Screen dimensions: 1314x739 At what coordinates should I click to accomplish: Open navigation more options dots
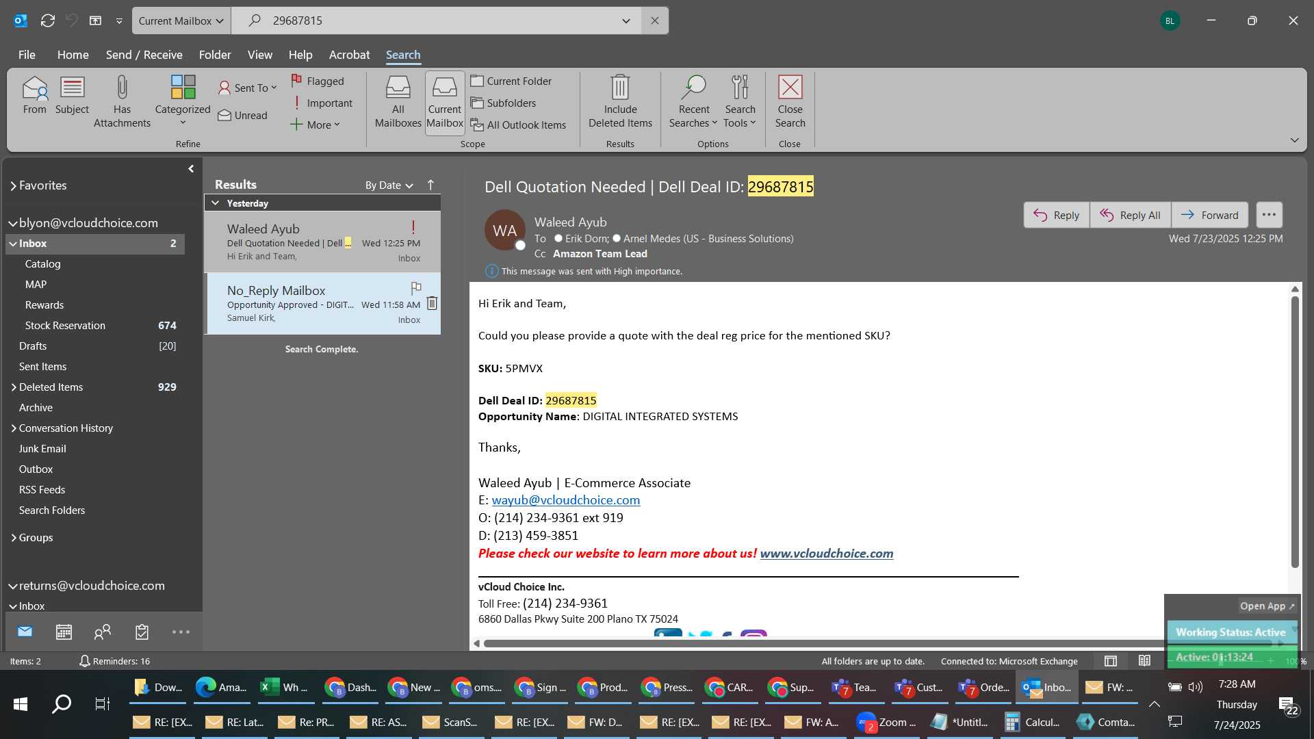click(x=181, y=632)
